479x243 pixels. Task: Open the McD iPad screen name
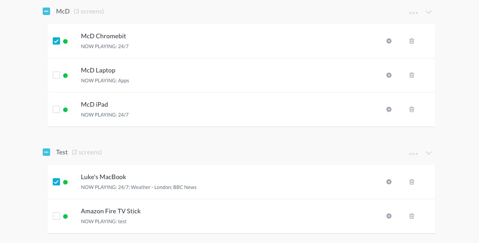(x=94, y=104)
